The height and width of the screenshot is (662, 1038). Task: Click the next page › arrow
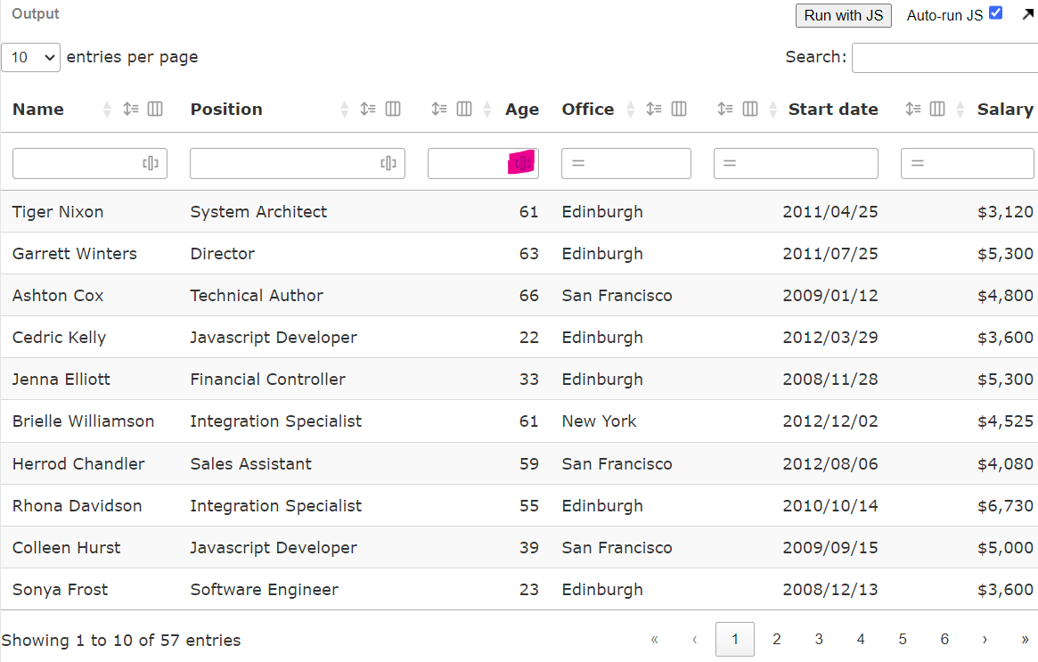click(x=985, y=639)
